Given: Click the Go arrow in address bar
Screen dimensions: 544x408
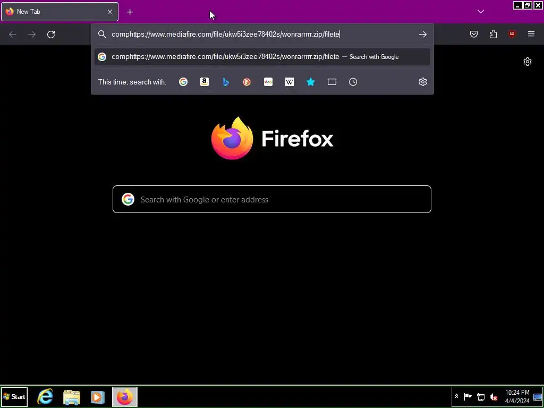Looking at the screenshot, I should [x=422, y=35].
